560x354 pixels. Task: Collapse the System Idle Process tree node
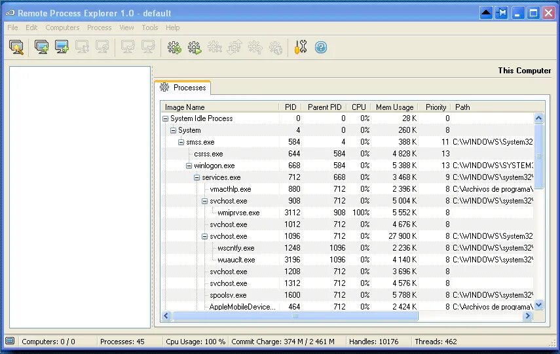(165, 118)
